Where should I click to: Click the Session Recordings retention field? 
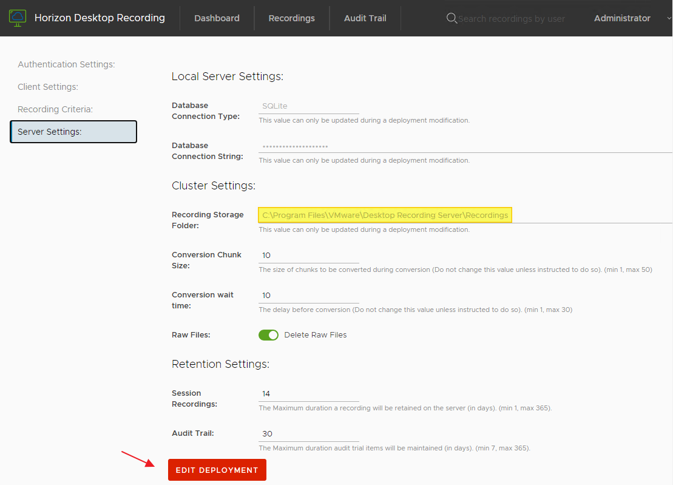point(308,394)
